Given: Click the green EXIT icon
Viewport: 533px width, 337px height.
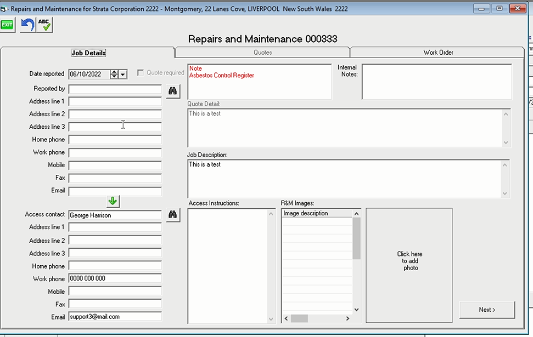Looking at the screenshot, I should tap(8, 25).
